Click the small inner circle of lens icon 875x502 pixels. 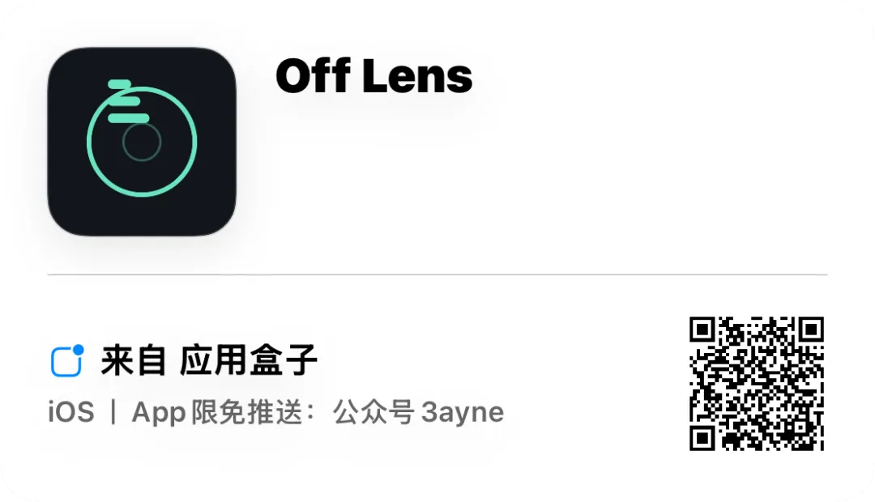point(142,142)
